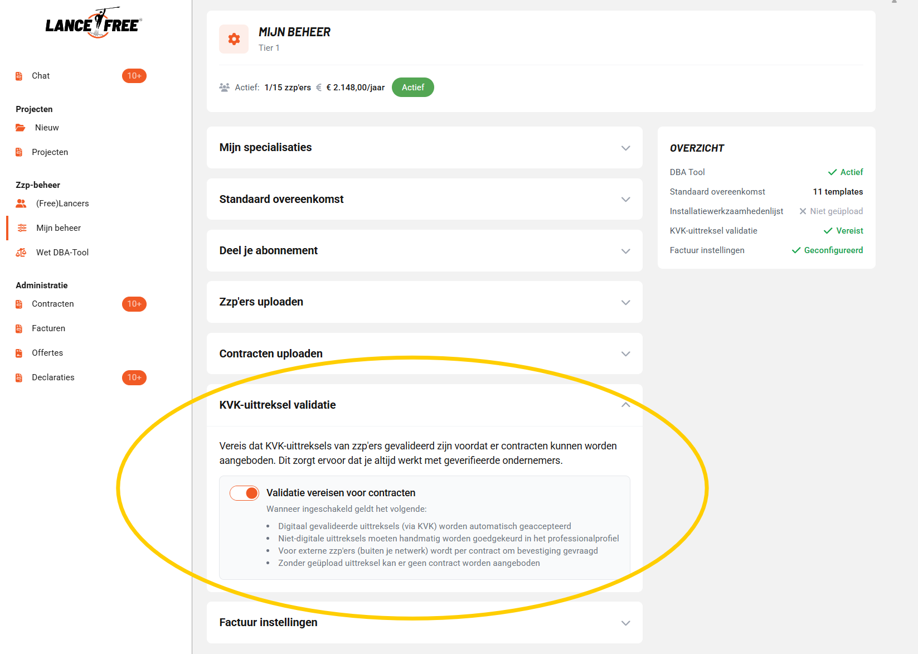Click the Nieuw folder icon
This screenshot has width=918, height=654.
point(21,128)
